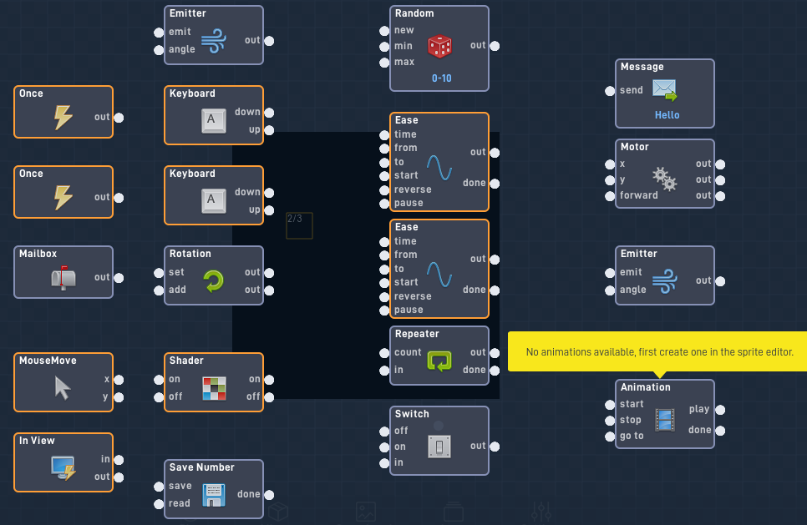This screenshot has width=807, height=525.
Task: Select the lightning icon on the top Once node
Action: (x=63, y=117)
